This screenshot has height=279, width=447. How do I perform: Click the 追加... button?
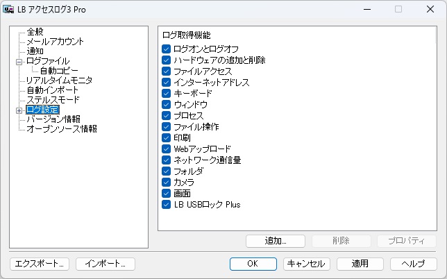pos(276,241)
